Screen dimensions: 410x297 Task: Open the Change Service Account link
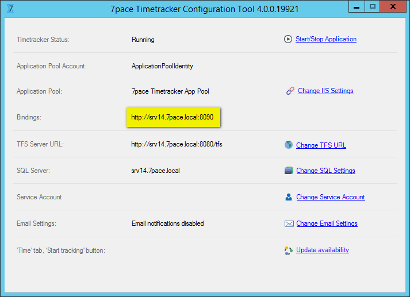(x=331, y=197)
